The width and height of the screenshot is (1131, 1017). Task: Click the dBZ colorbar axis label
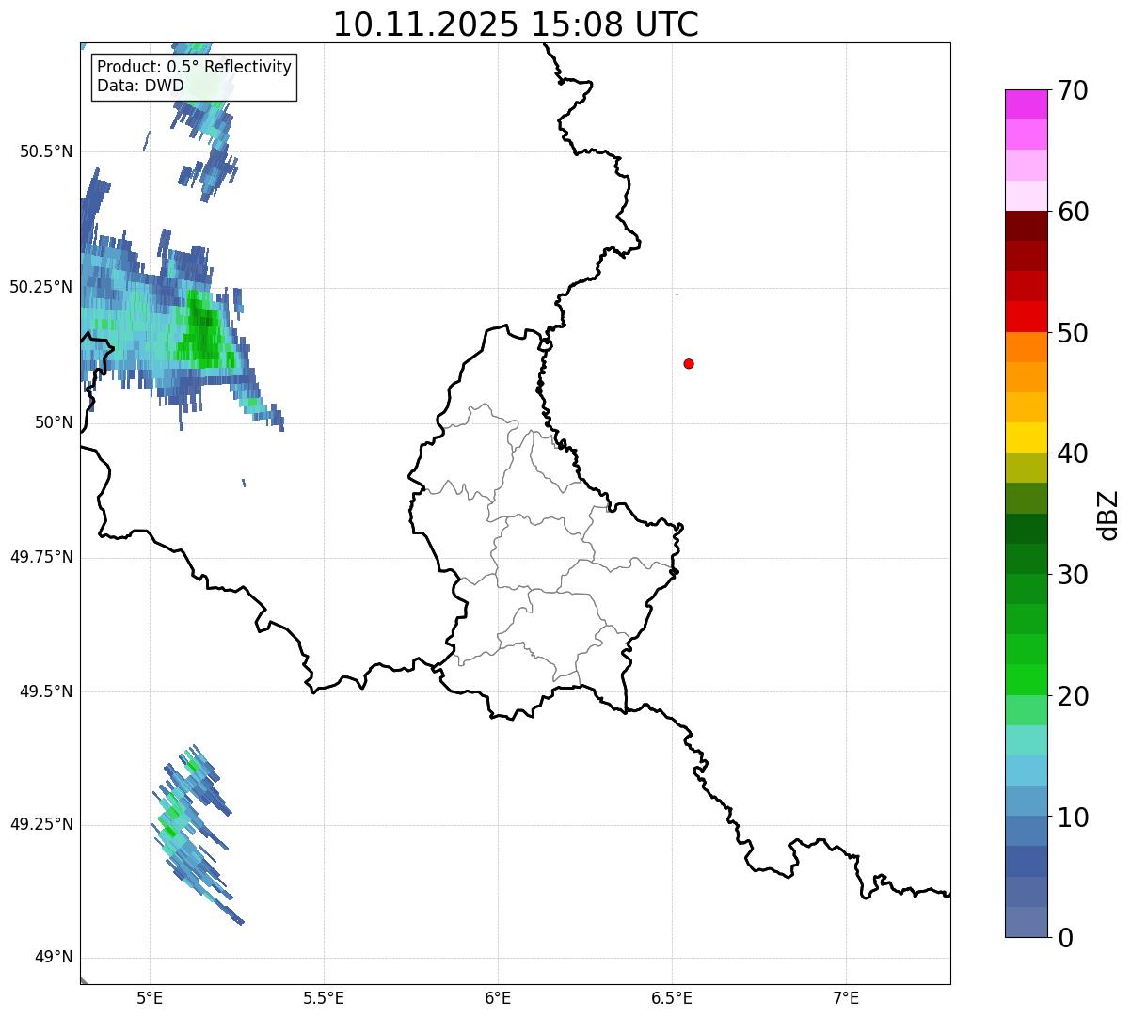pos(1108,515)
